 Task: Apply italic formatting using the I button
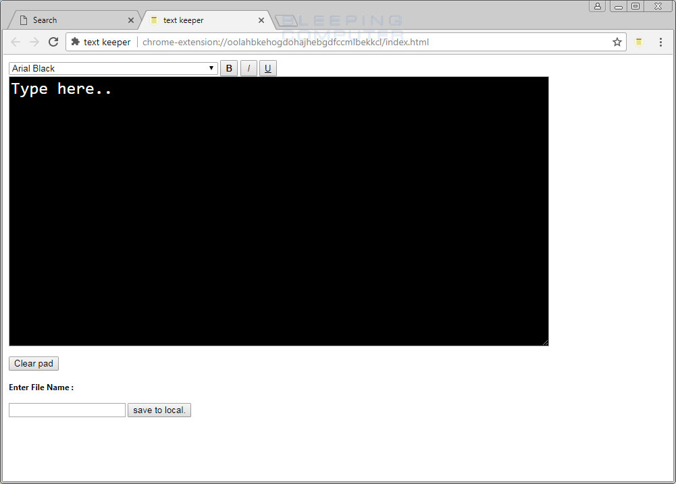coord(249,68)
